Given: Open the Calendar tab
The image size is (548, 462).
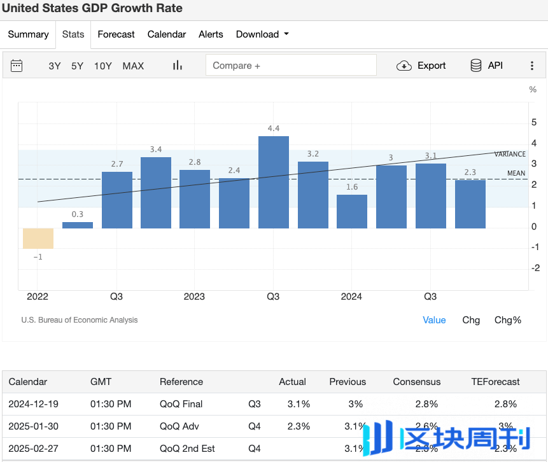Looking at the screenshot, I should point(167,34).
